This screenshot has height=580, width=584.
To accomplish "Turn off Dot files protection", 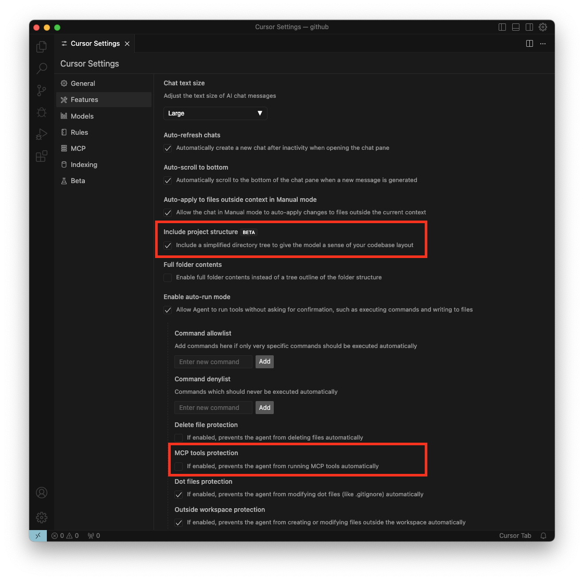I will (179, 495).
